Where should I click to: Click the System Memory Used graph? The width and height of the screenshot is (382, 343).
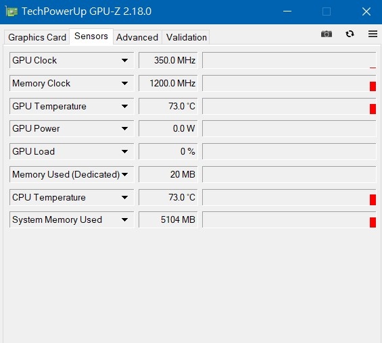click(x=289, y=219)
